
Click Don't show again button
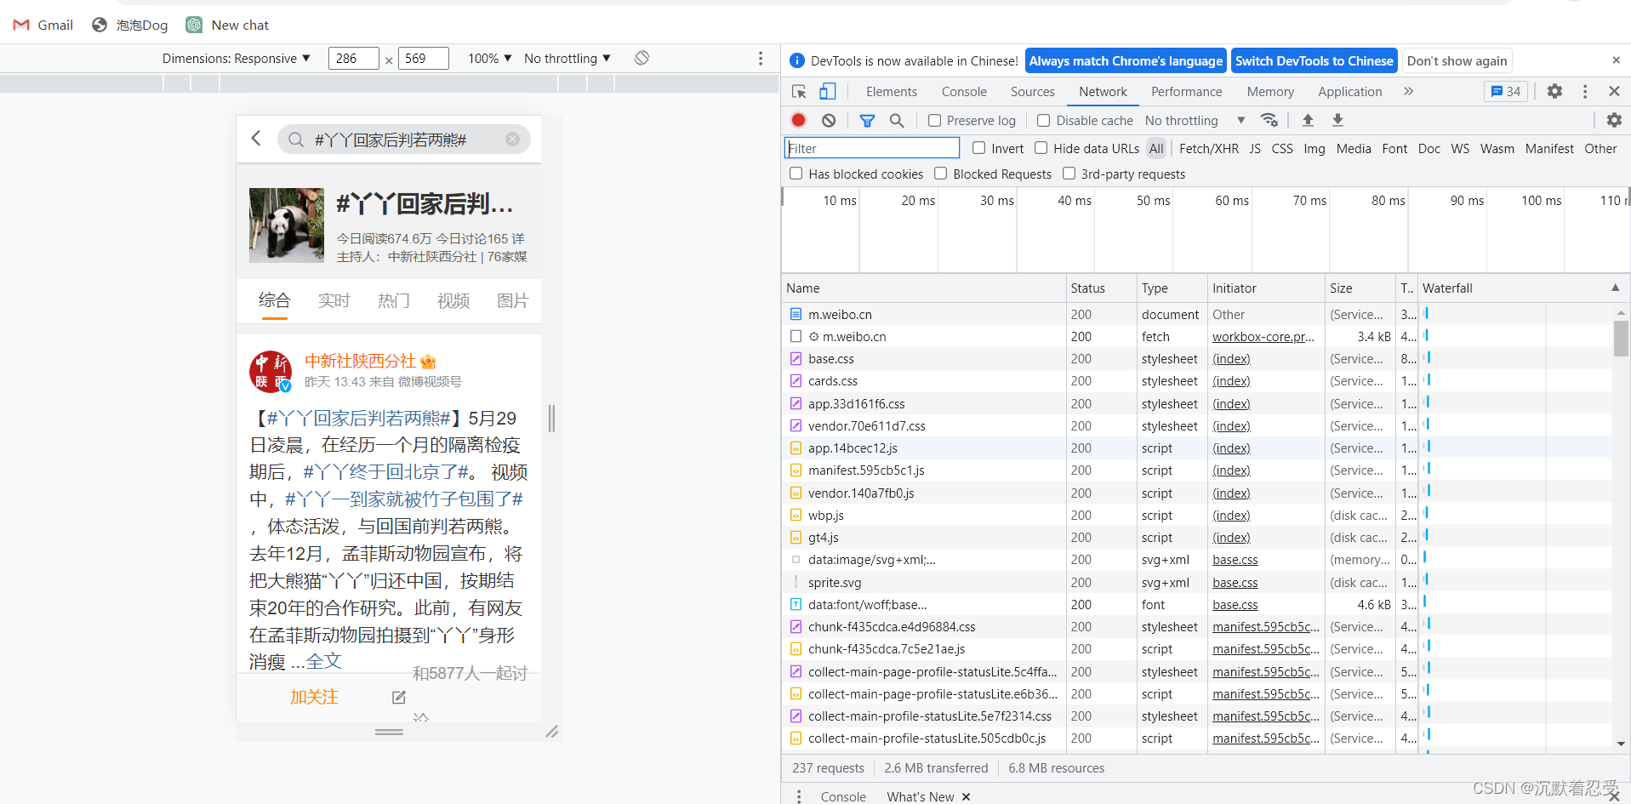(1457, 60)
